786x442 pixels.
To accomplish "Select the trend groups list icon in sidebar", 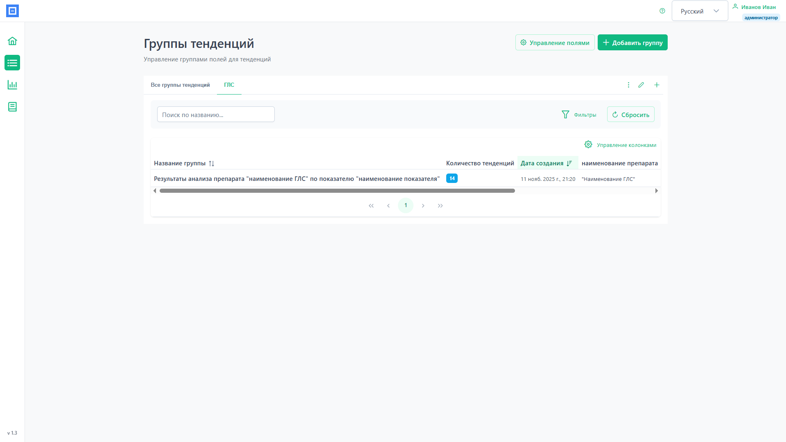I will pos(12,63).
